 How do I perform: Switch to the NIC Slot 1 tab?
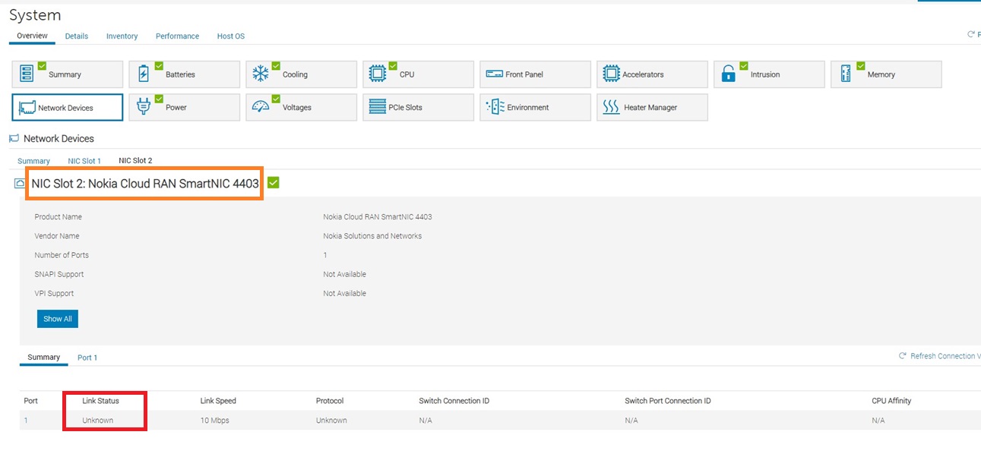click(x=84, y=161)
